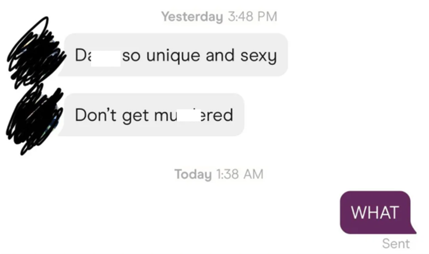Screen dimensions: 429x254
Task: Click the bold "Today" date label
Action: (193, 174)
